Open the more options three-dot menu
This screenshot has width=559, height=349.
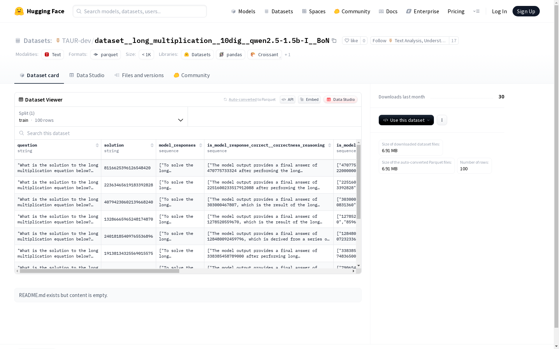tap(442, 120)
